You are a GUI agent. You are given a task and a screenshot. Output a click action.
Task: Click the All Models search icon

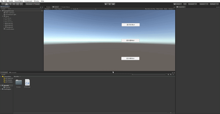[4, 80]
